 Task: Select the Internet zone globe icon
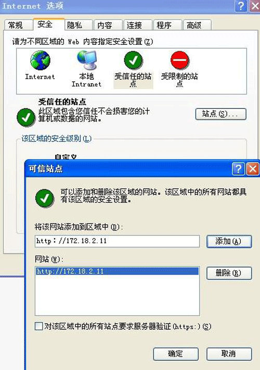[x=40, y=60]
